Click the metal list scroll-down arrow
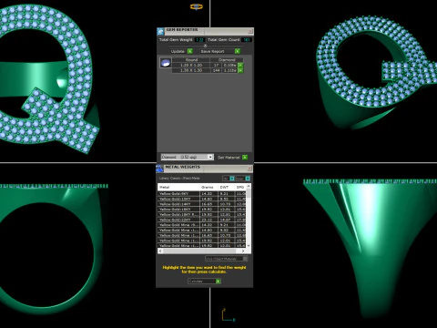Screen dimensions: 437x328 pyautogui.click(x=249, y=245)
